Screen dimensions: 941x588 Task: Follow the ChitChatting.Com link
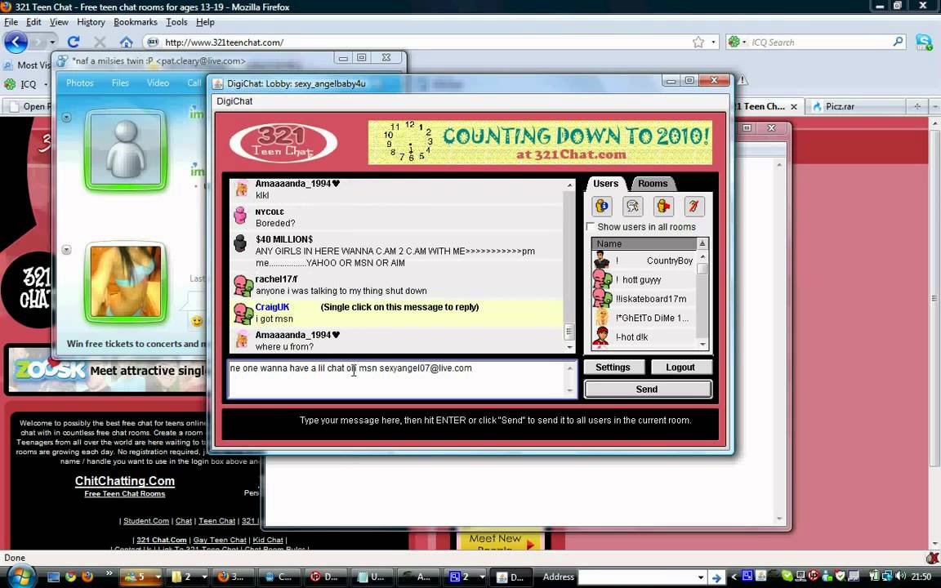(x=125, y=480)
